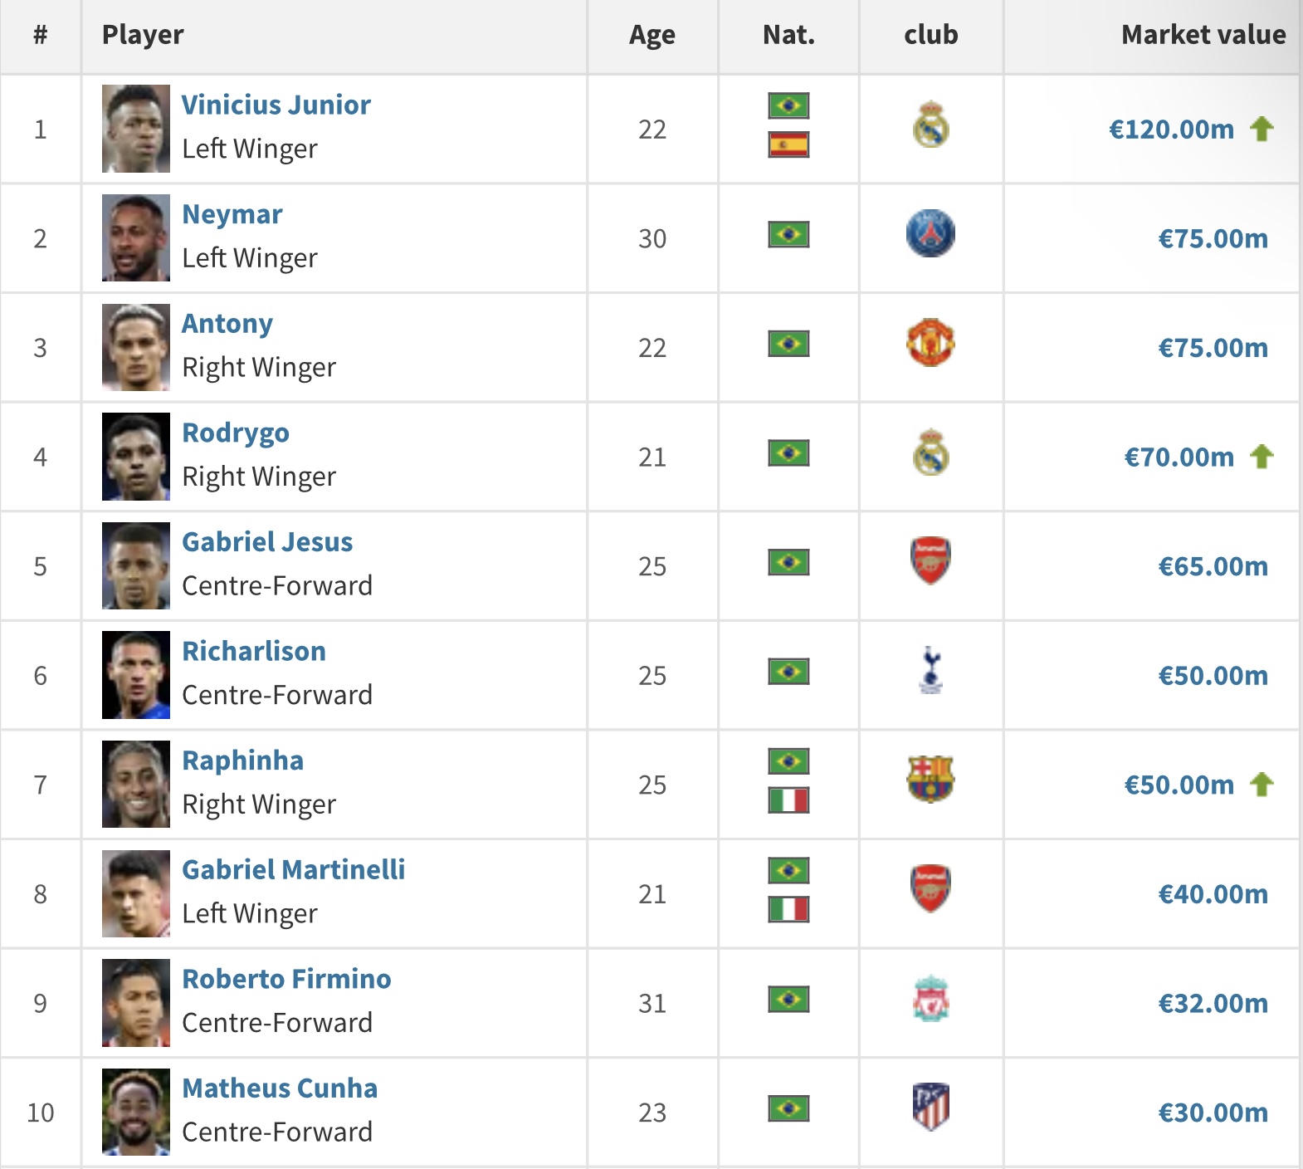Click Vinicius Junior's Real Madrid crest
The height and width of the screenshot is (1169, 1303).
930,125
